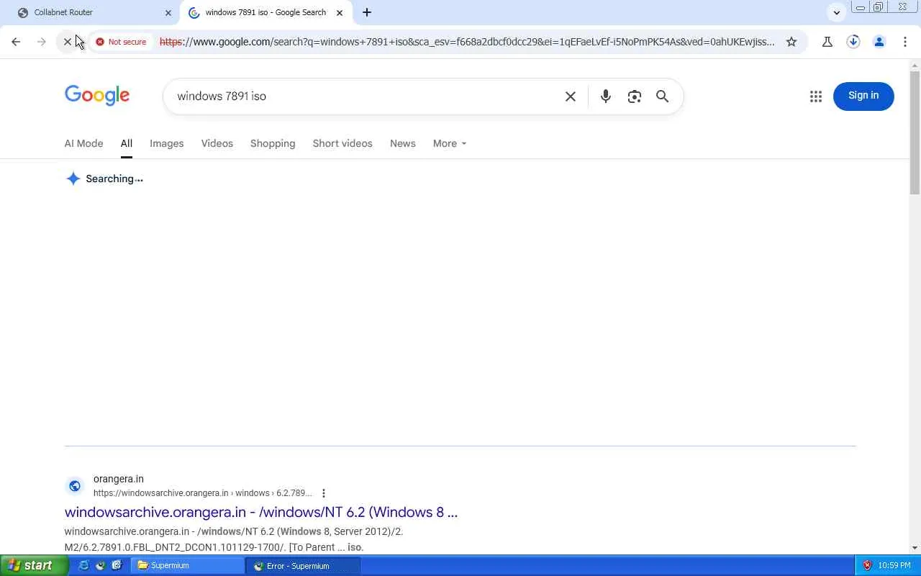Viewport: 921px width, 576px height.
Task: Clear the search query
Action: 571,96
